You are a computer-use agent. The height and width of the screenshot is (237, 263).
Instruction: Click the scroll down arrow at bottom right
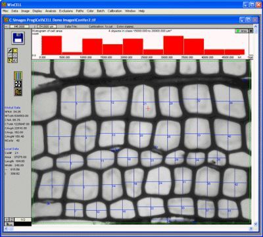(256, 224)
